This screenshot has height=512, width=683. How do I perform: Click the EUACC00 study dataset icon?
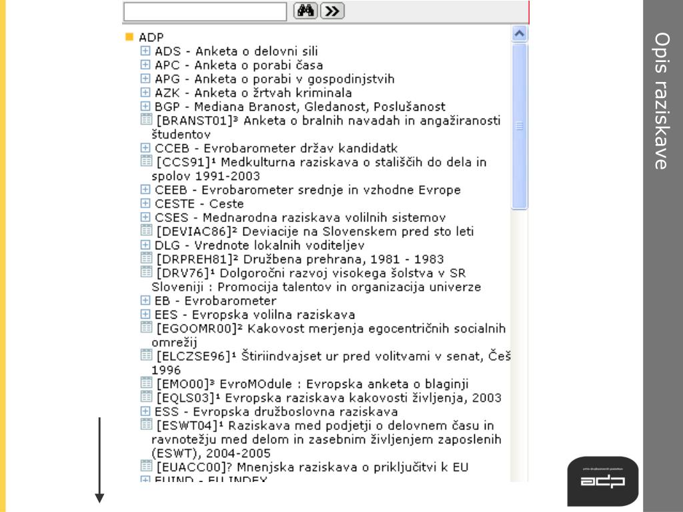point(146,466)
